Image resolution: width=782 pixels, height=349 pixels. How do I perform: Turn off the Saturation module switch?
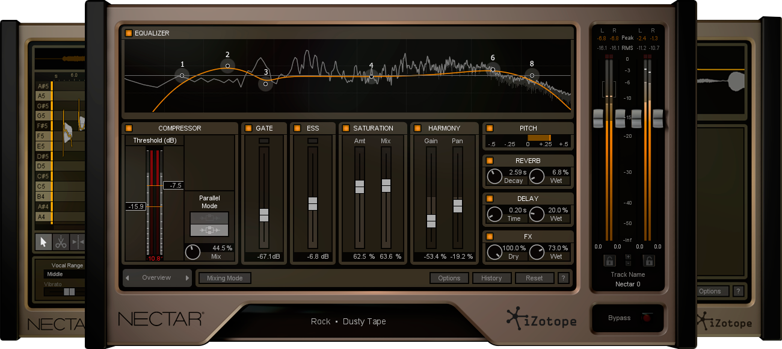(x=345, y=128)
